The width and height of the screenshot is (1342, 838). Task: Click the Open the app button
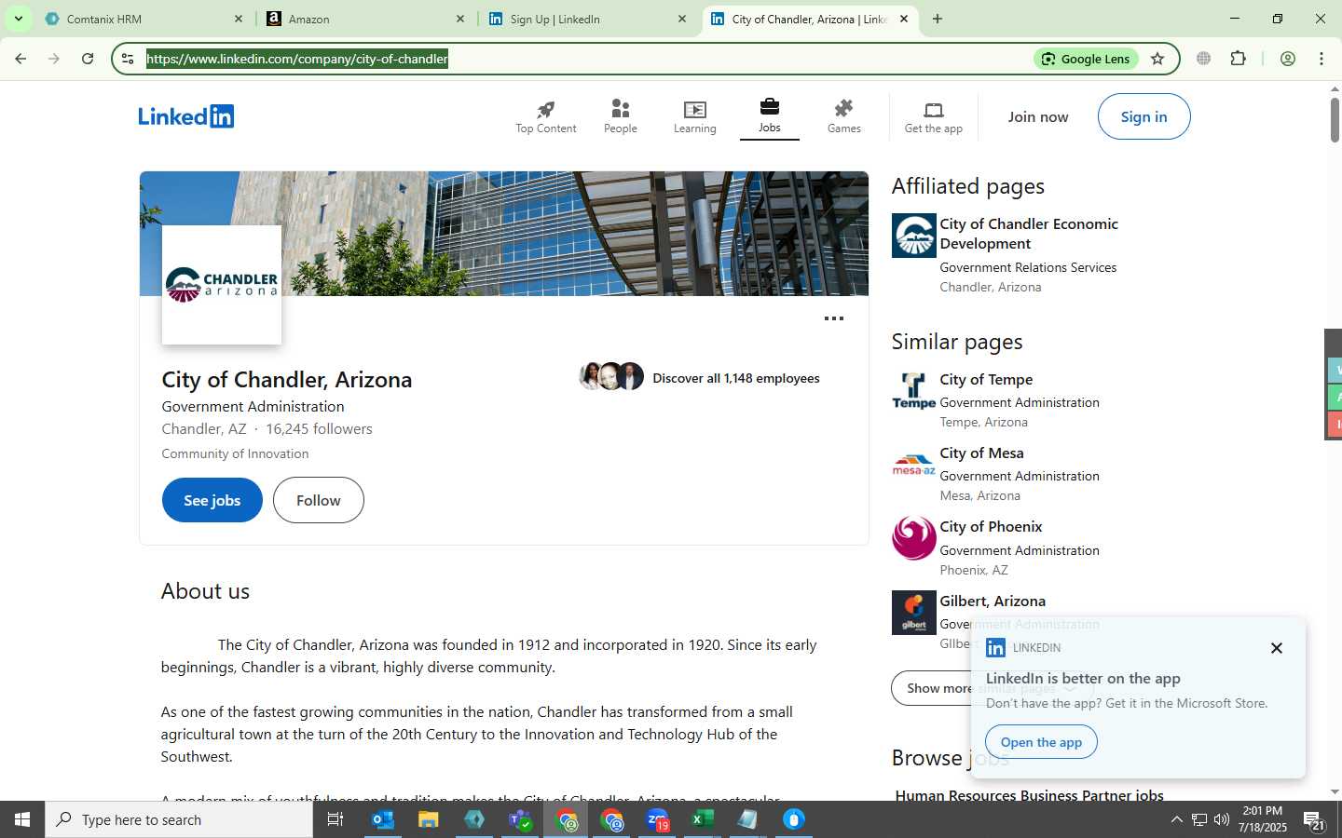coord(1041,742)
